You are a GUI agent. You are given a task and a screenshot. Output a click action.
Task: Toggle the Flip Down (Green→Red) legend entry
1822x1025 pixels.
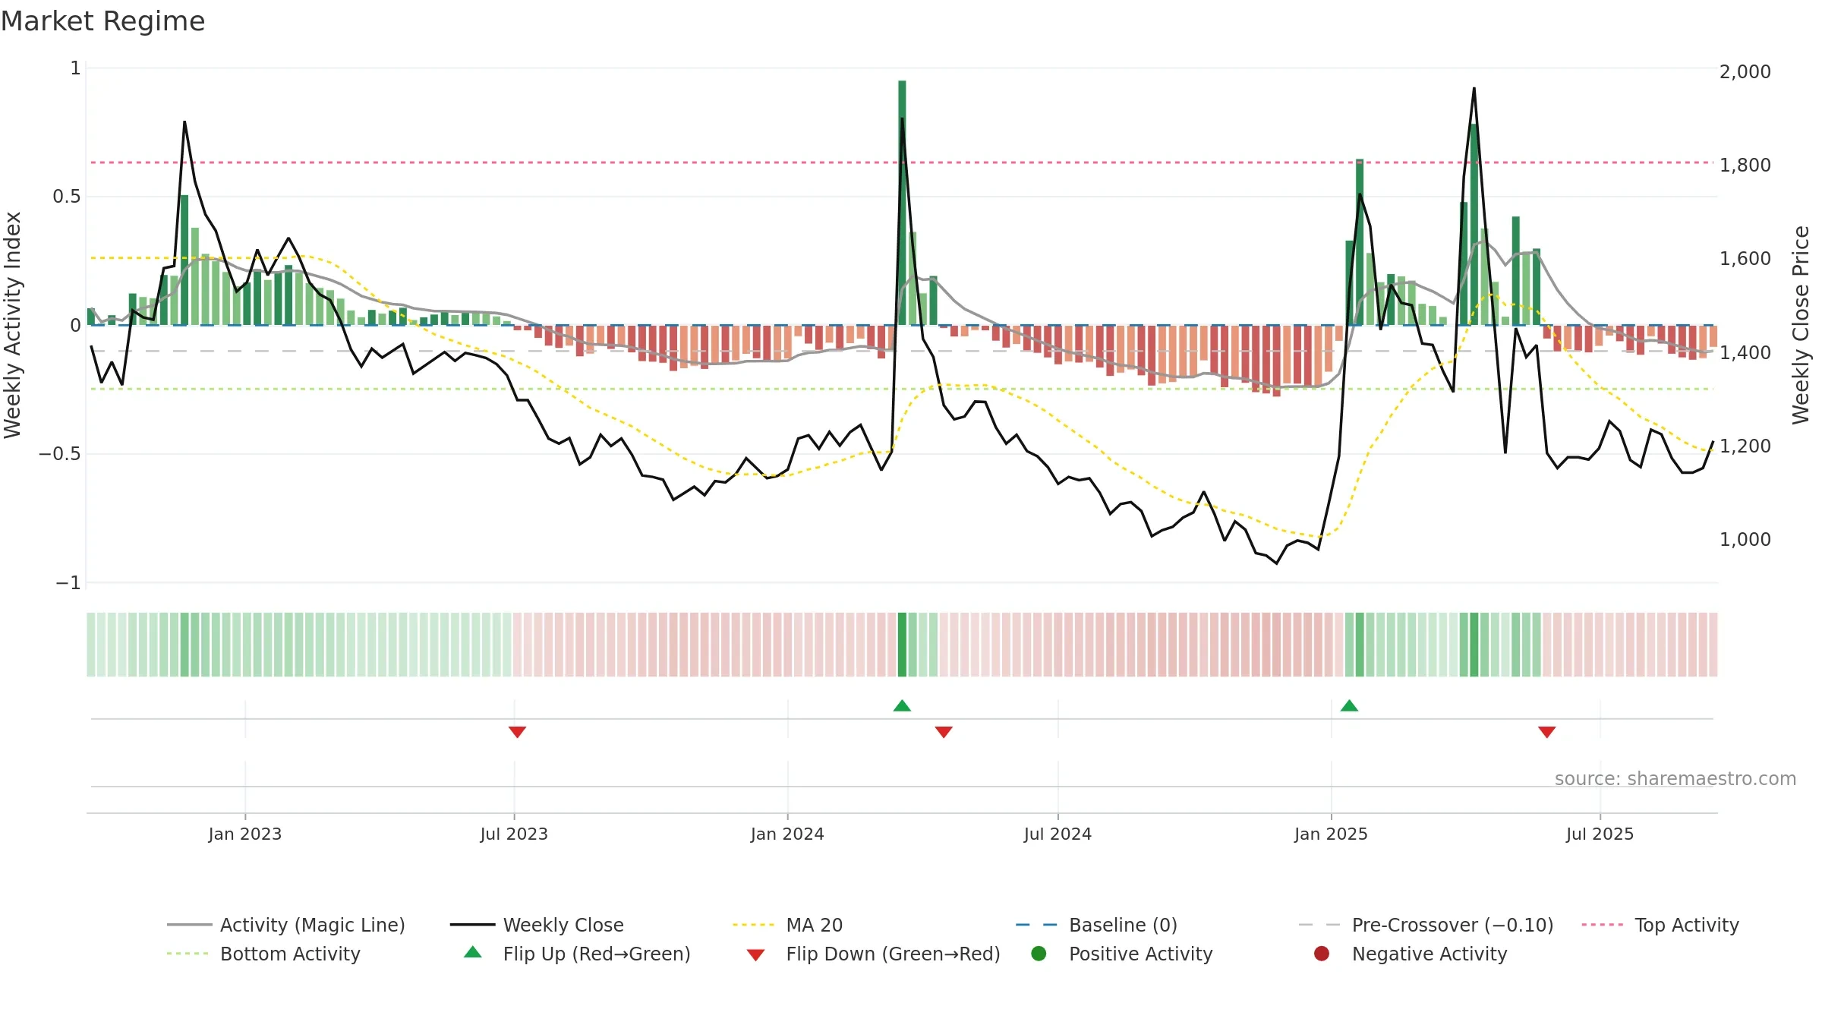(x=873, y=954)
